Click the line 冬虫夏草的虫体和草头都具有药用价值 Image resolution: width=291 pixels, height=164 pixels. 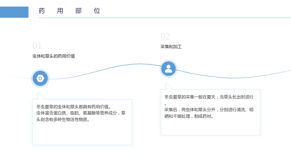(x=73, y=107)
